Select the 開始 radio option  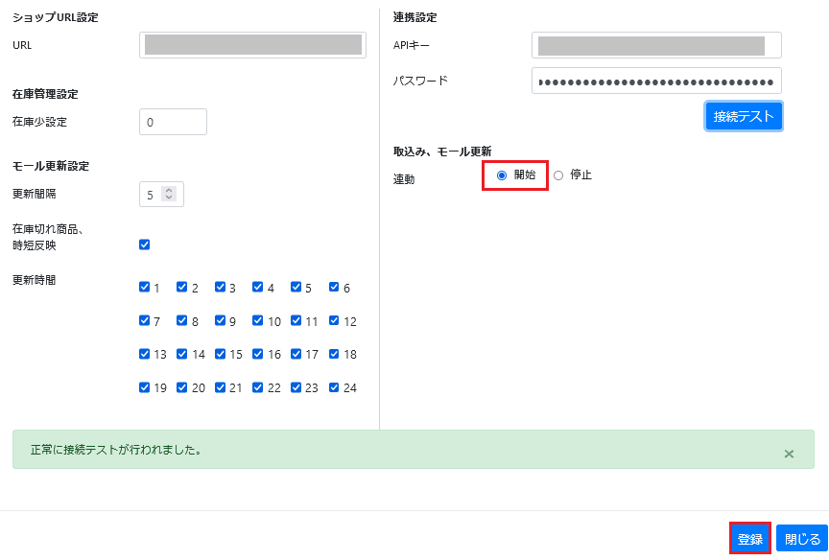(502, 175)
